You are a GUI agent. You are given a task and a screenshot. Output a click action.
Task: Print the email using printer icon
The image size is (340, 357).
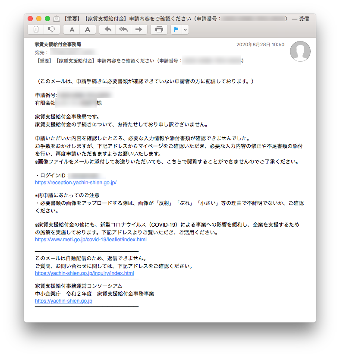159,29
